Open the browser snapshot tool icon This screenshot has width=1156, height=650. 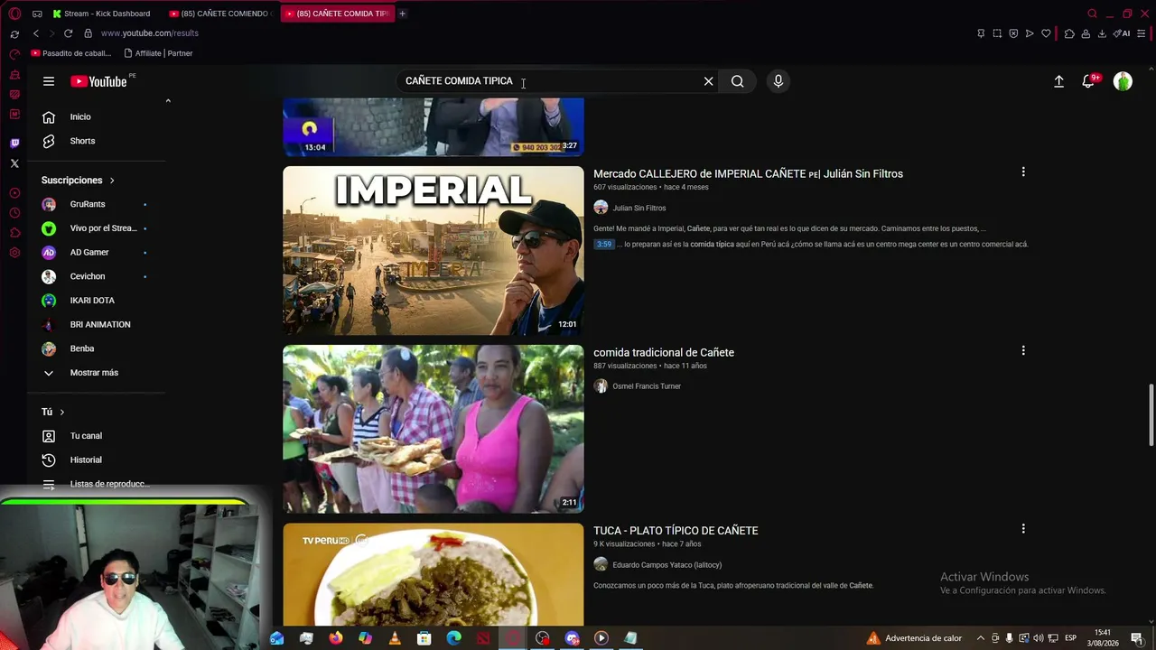coord(997,33)
